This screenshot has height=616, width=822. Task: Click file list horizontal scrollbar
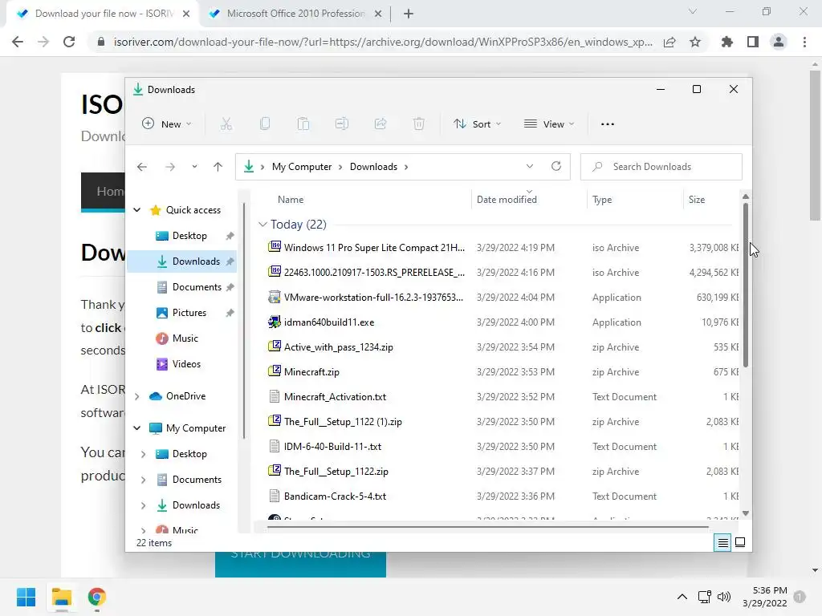pyautogui.click(x=487, y=527)
